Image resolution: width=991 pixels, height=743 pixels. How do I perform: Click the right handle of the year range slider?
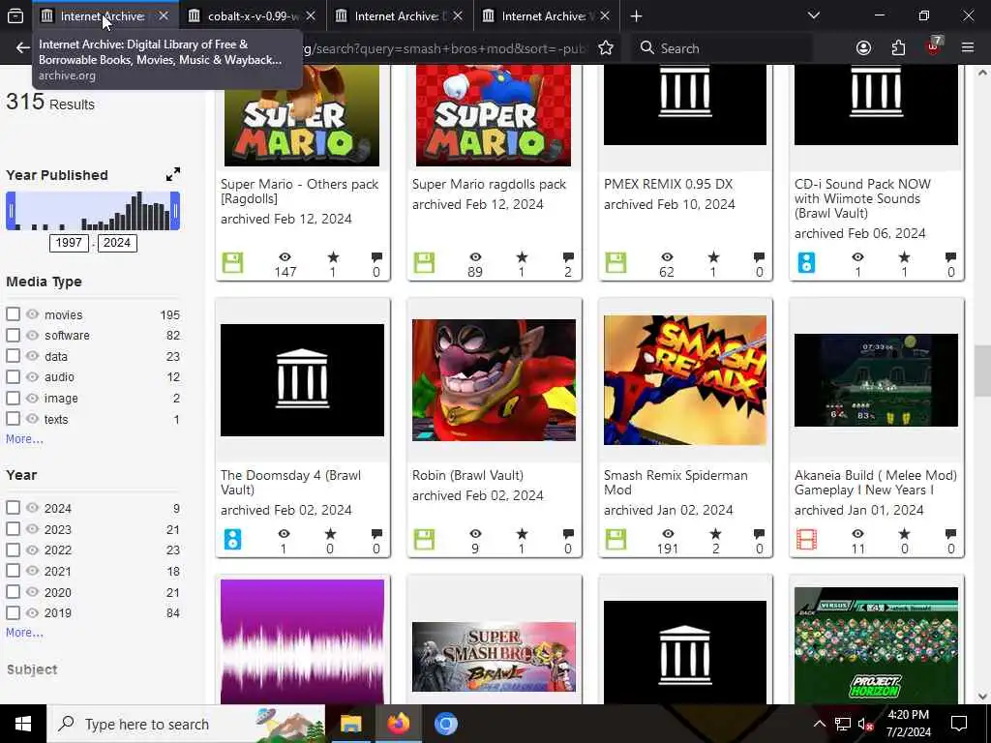coord(175,210)
